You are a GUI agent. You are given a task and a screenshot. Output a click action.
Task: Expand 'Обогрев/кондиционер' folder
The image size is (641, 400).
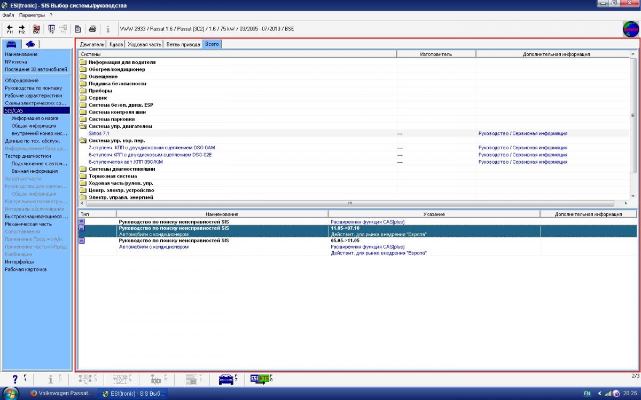click(83, 69)
